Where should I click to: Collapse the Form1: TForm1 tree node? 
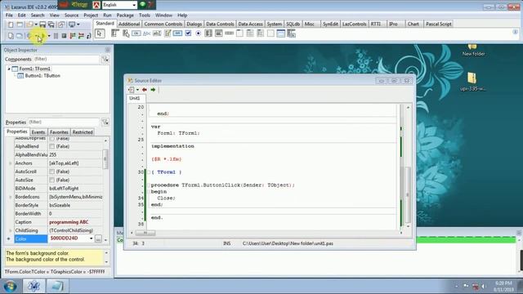(9, 69)
